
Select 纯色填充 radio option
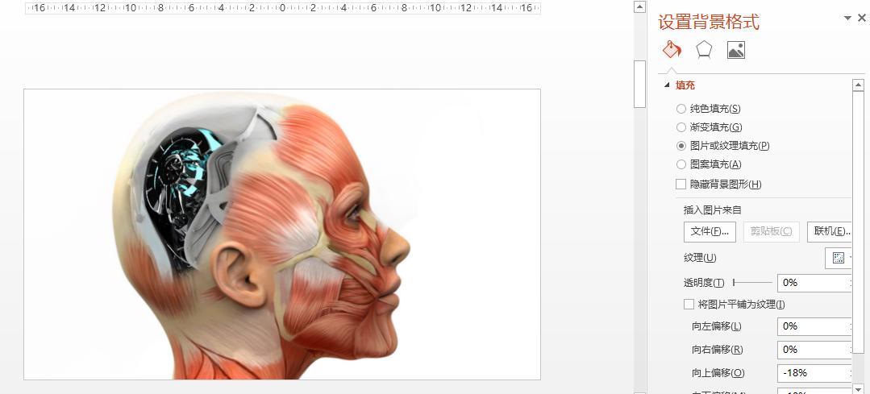coord(681,109)
